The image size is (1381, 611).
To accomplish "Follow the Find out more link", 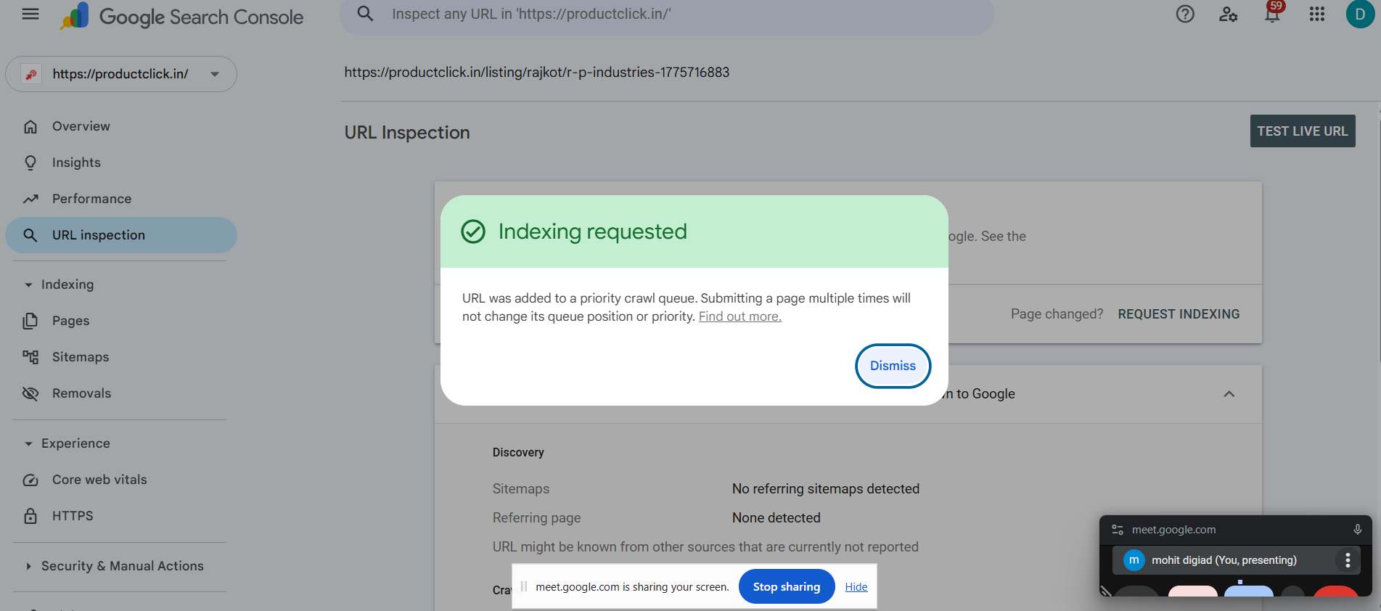I will coord(739,316).
